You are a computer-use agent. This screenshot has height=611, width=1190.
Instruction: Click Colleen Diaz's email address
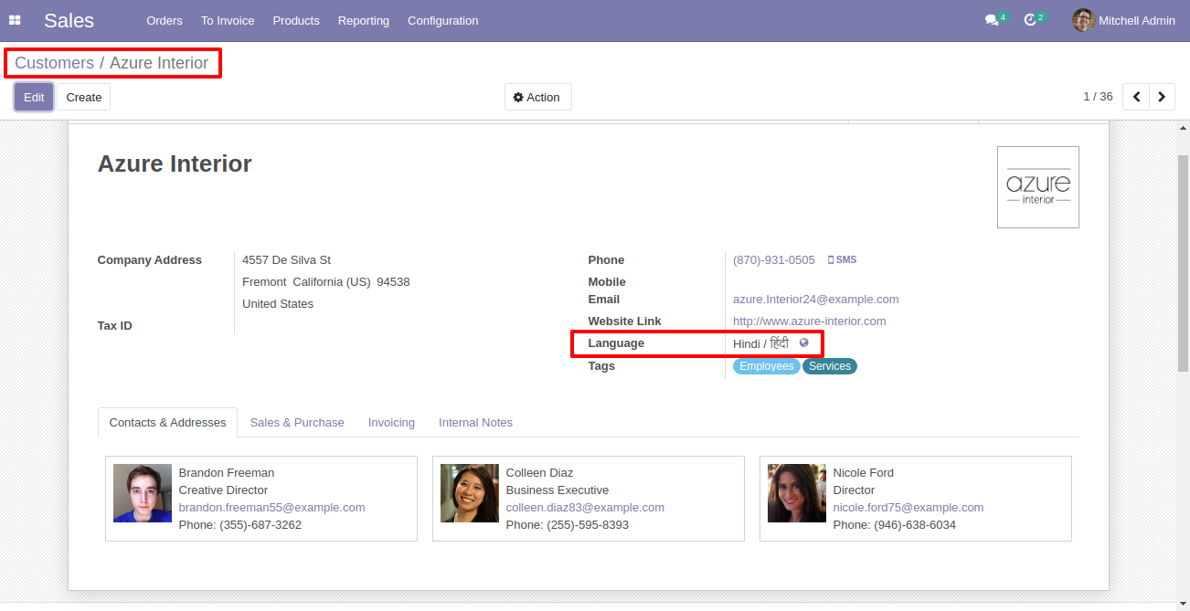tap(585, 508)
